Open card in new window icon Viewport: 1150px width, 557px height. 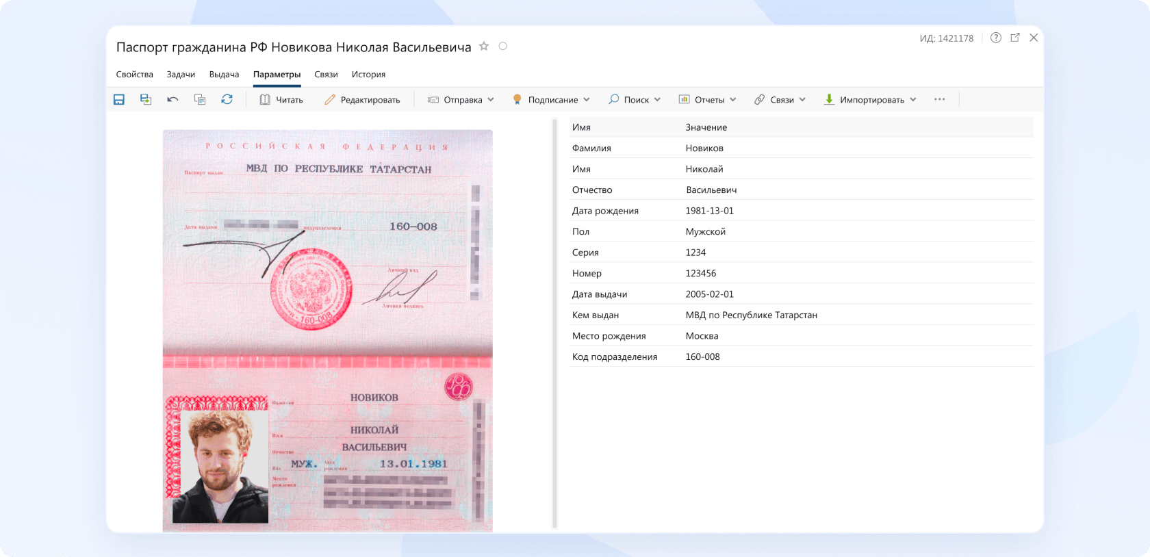(x=1015, y=38)
